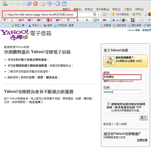Click the 密碼 password input field
This screenshot has width=151, height=148.
pyautogui.click(x=122, y=92)
